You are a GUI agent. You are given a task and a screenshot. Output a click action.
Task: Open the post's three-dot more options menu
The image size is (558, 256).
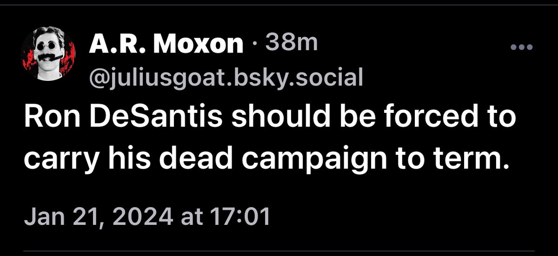point(522,47)
